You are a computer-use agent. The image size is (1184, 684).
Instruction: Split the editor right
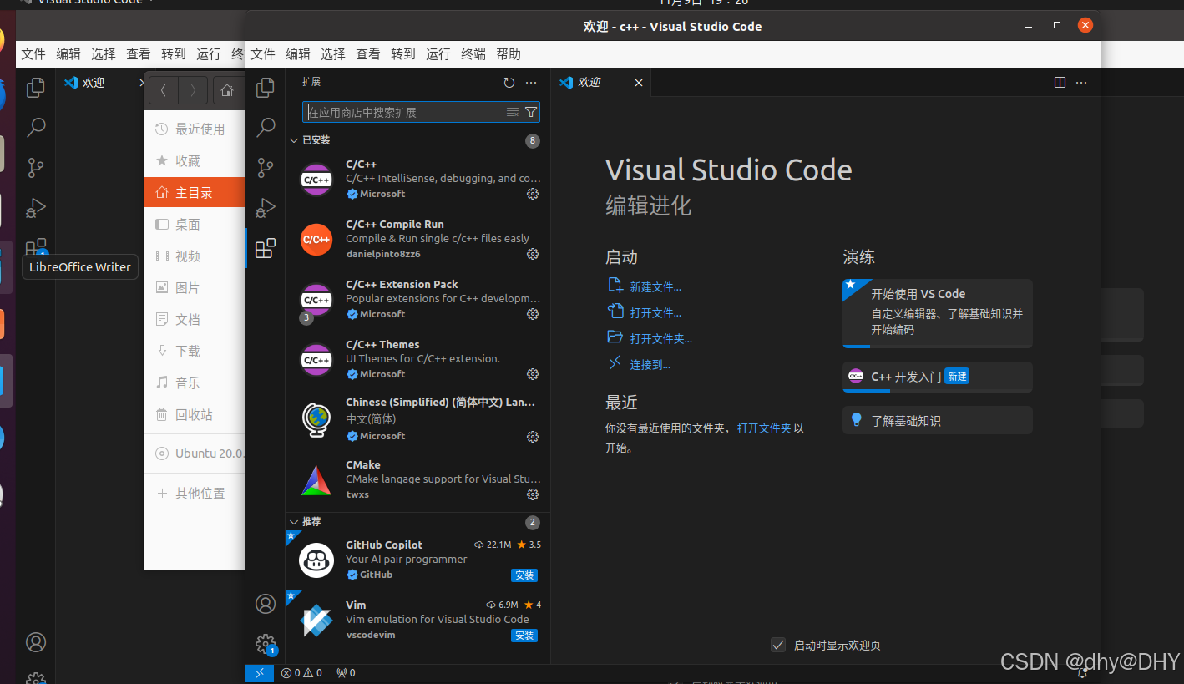pos(1060,83)
